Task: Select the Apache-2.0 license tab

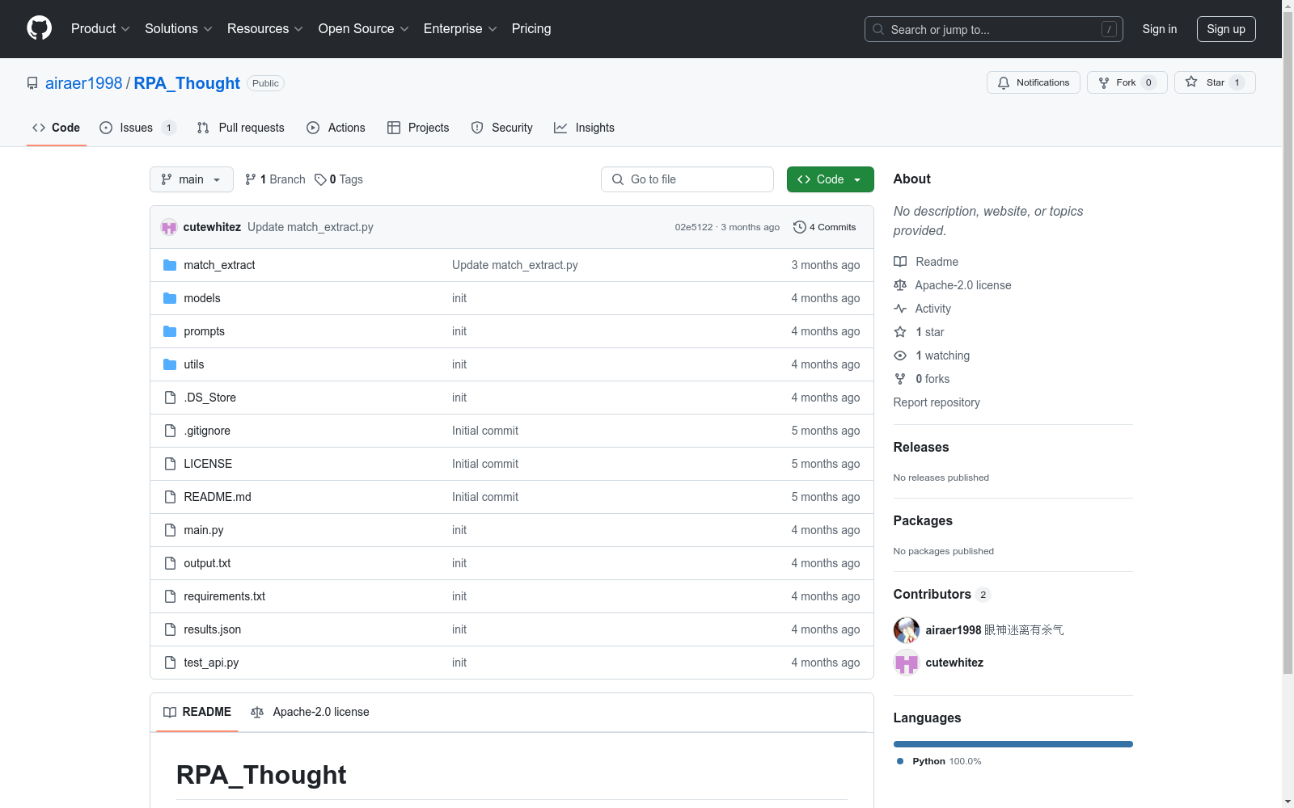Action: 310,712
